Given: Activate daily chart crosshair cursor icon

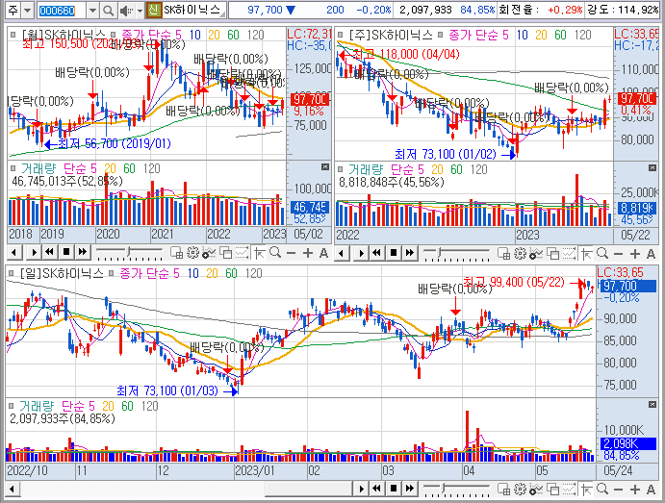Looking at the screenshot, I should pos(587,489).
